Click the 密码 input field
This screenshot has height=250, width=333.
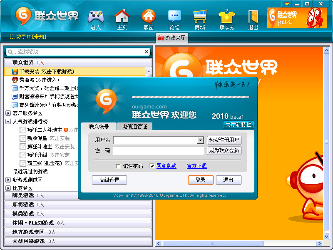point(159,151)
